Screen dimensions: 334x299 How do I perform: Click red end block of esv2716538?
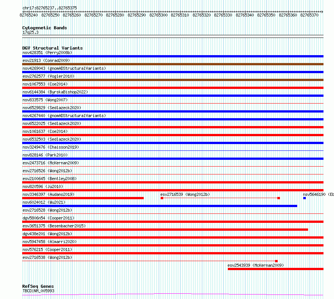tap(276, 261)
